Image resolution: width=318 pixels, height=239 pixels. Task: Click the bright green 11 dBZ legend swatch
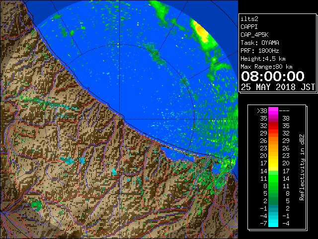(x=273, y=178)
